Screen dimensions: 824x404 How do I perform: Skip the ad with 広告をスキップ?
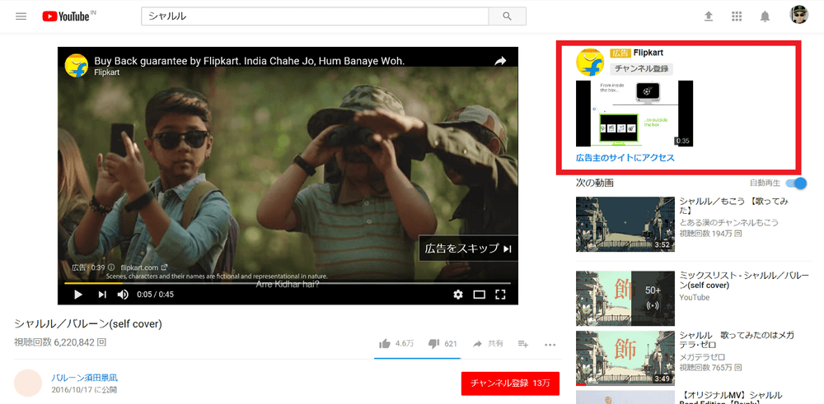pos(468,248)
